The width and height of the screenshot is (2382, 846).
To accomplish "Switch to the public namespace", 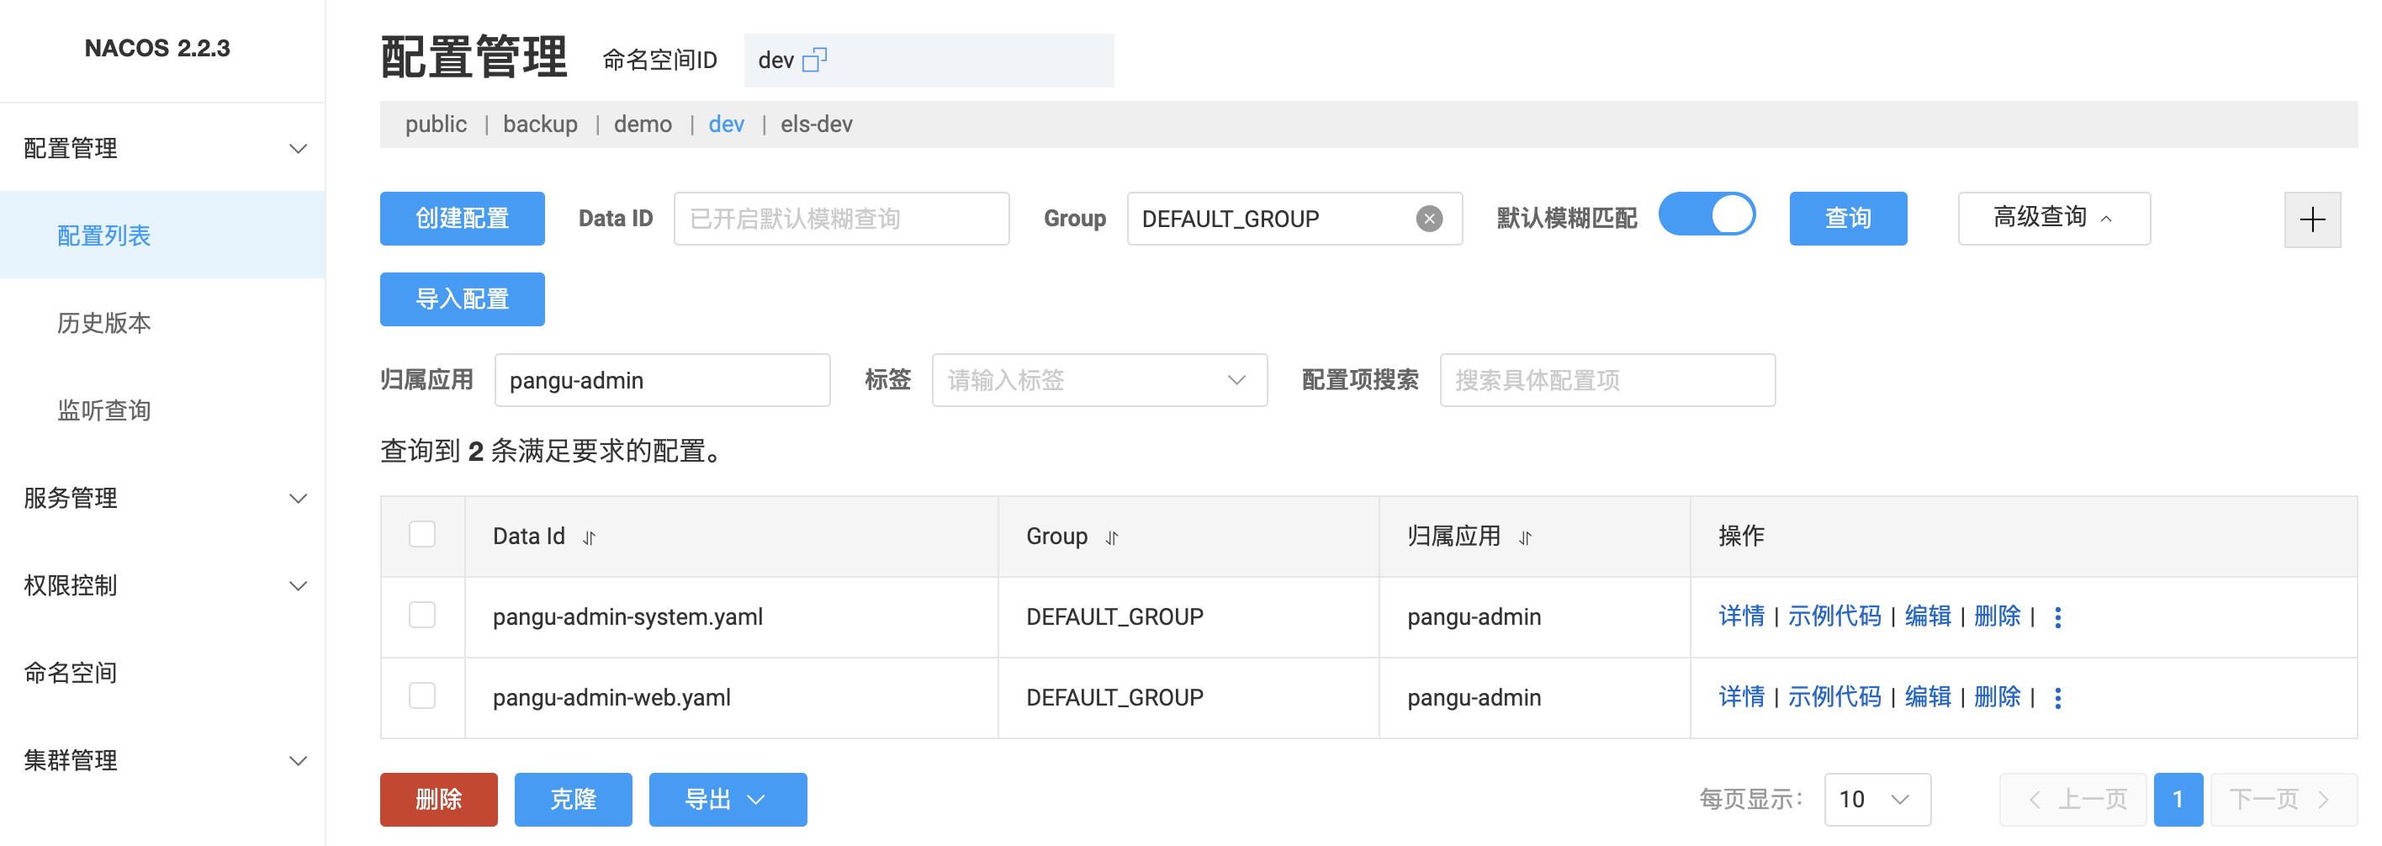I will (x=436, y=124).
